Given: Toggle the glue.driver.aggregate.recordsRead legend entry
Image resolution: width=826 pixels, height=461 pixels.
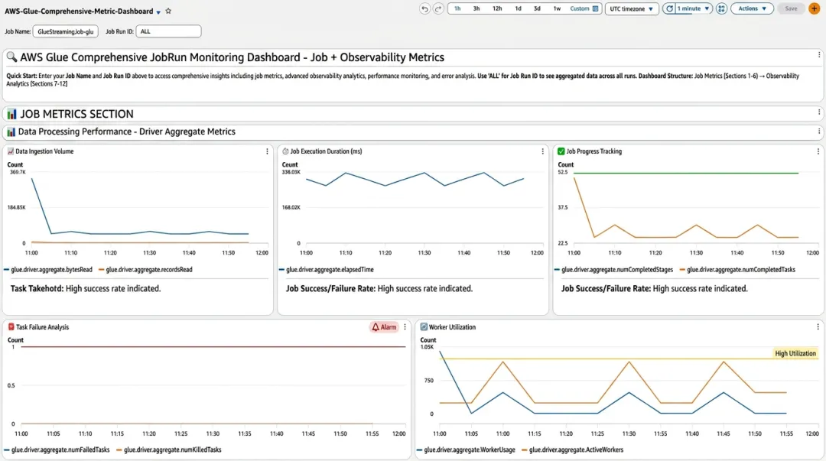Looking at the screenshot, I should click(x=145, y=270).
